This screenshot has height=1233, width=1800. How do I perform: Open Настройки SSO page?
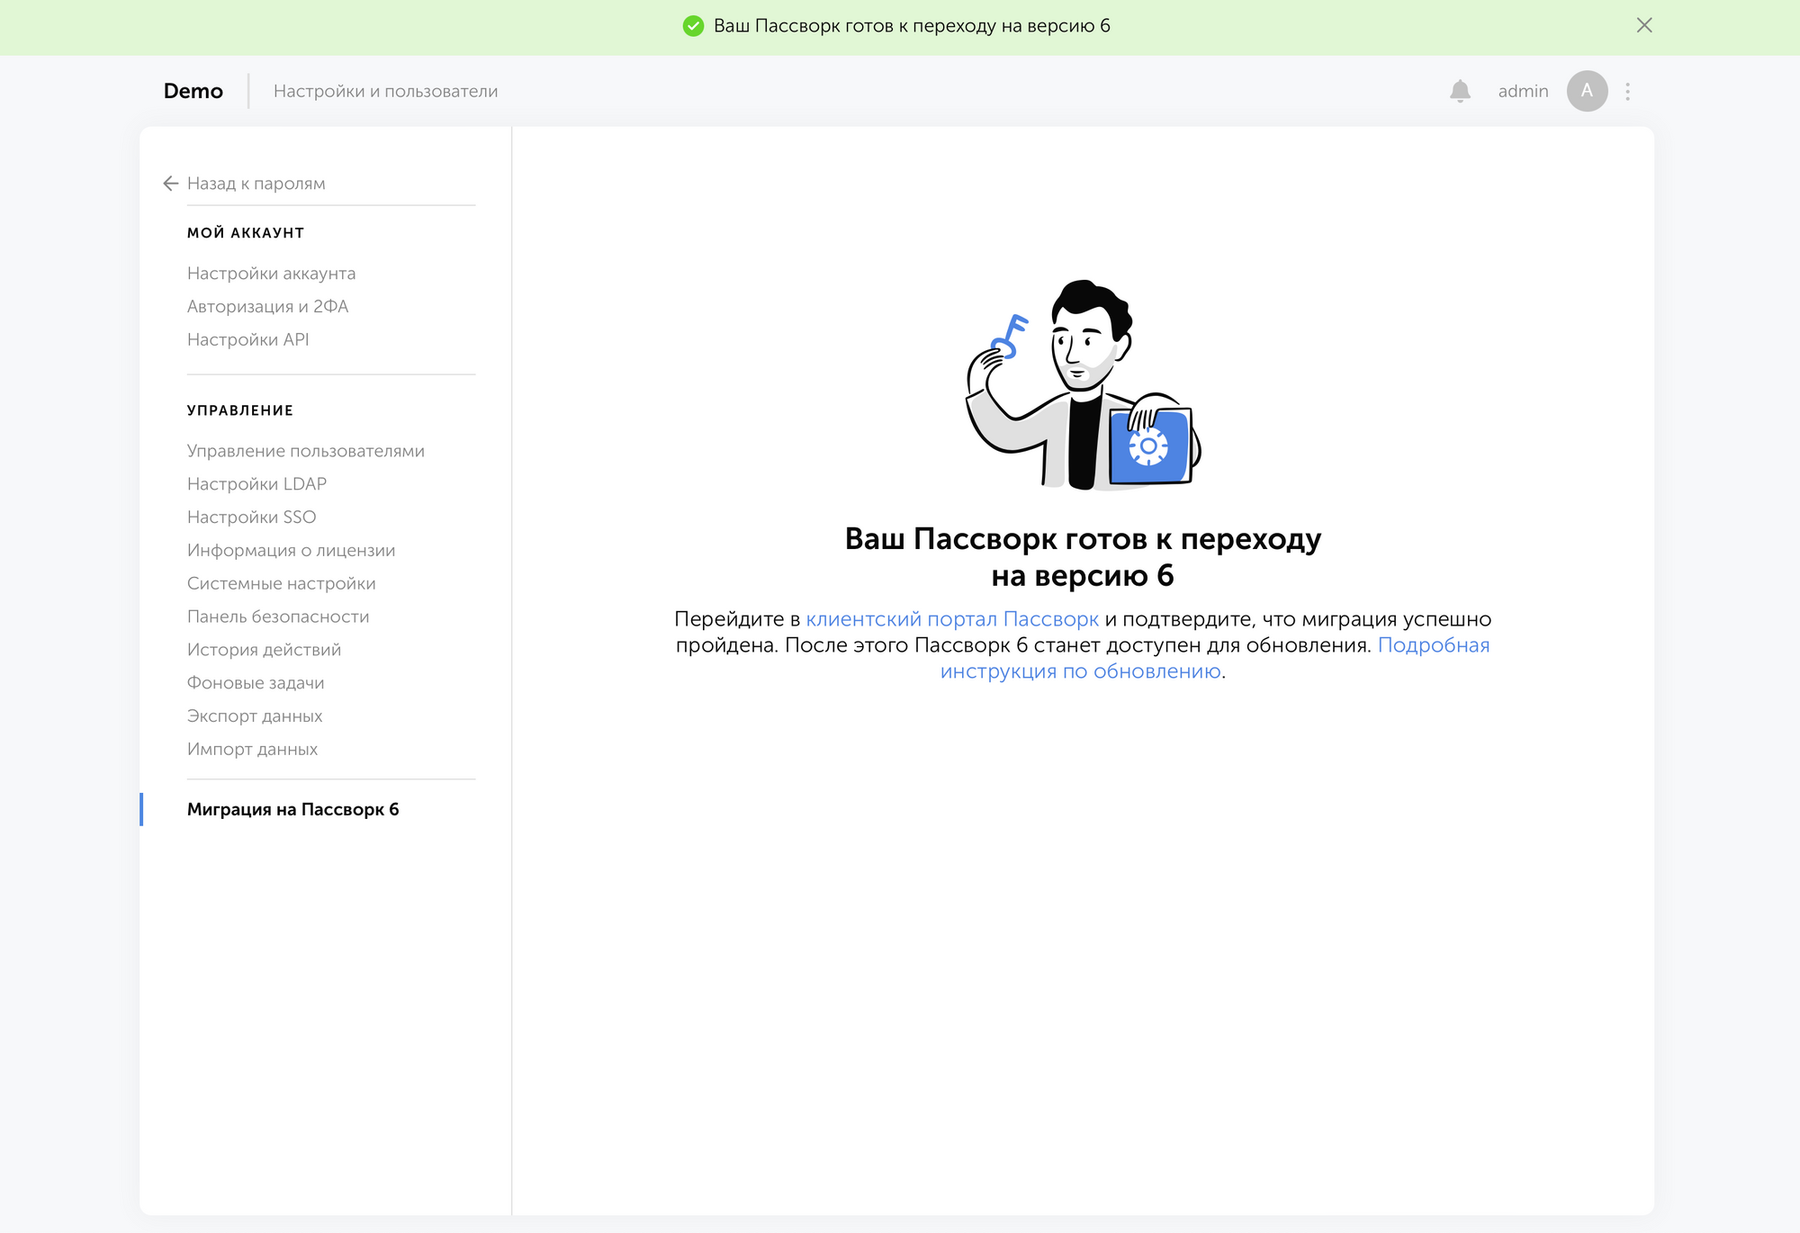coord(251,517)
